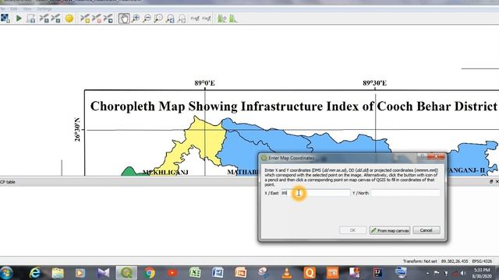The width and height of the screenshot is (499, 280).
Task: Open Transformation Settings gear icon
Action: (x=69, y=19)
